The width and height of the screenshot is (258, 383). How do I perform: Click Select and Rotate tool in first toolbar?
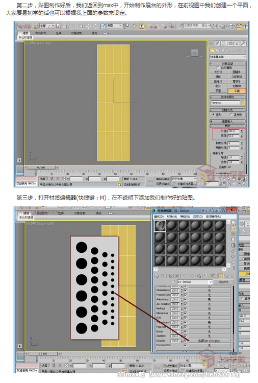(95, 26)
